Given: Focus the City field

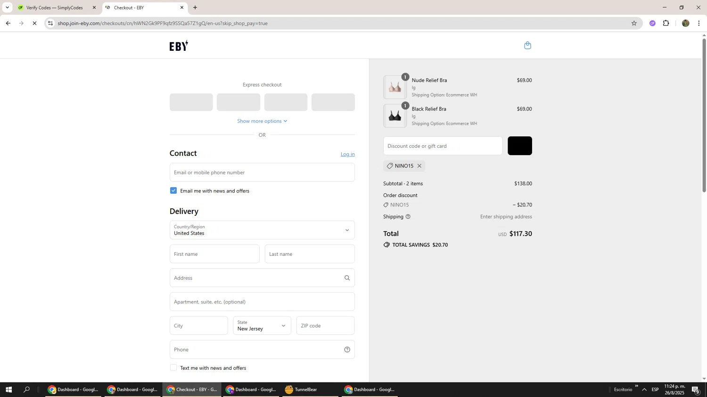Looking at the screenshot, I should [x=199, y=326].
